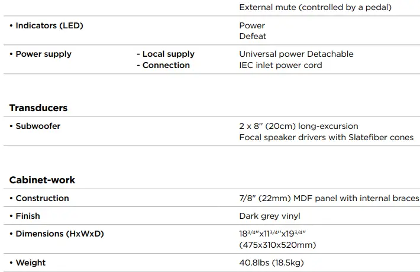
Task: Click the Defeat indicator value
Action: [253, 37]
